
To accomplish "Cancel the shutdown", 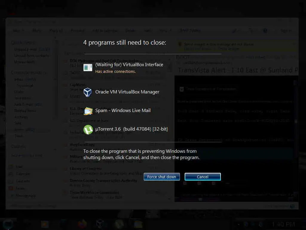I will click(203, 177).
